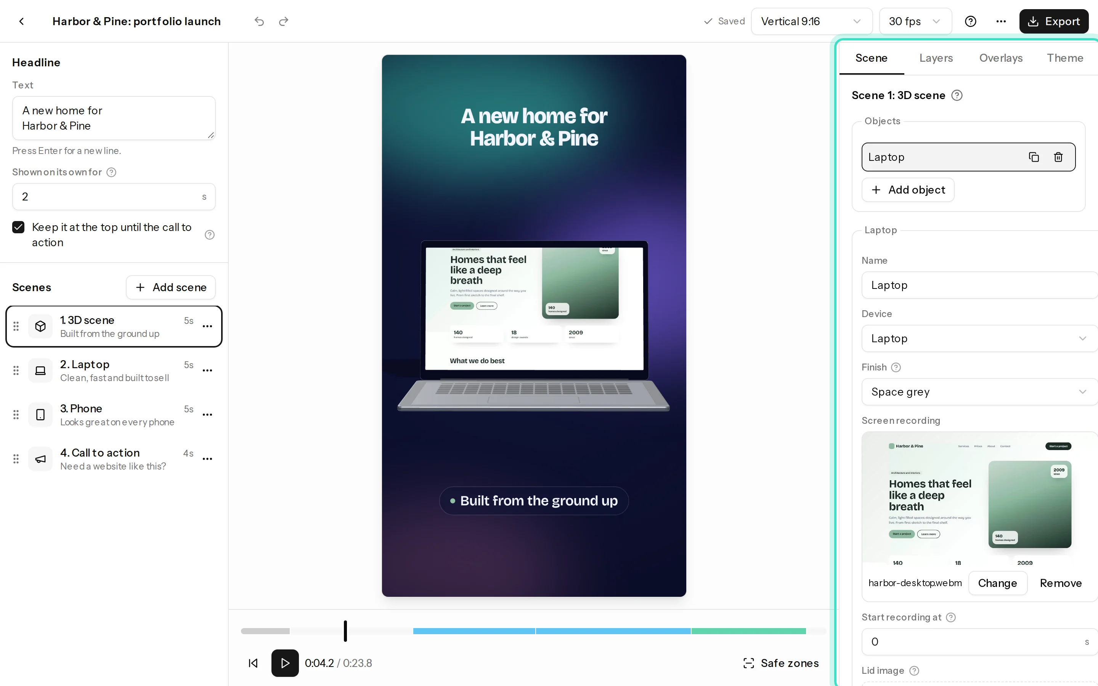Viewport: 1098px width, 686px height.
Task: Open options menu for Call to action scene
Action: (207, 459)
